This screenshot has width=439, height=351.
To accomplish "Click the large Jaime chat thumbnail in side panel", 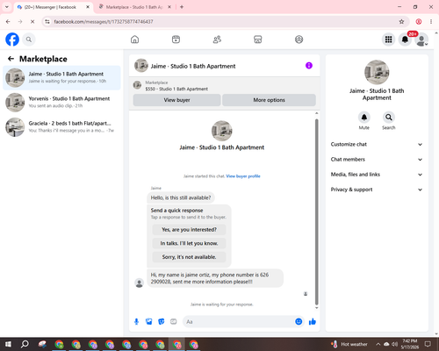I will 377,72.
